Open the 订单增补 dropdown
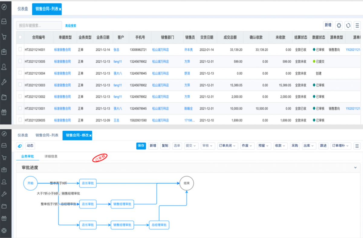 tap(341, 146)
